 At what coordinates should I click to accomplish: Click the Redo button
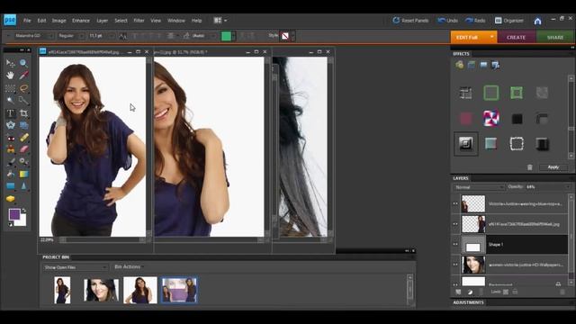point(475,21)
